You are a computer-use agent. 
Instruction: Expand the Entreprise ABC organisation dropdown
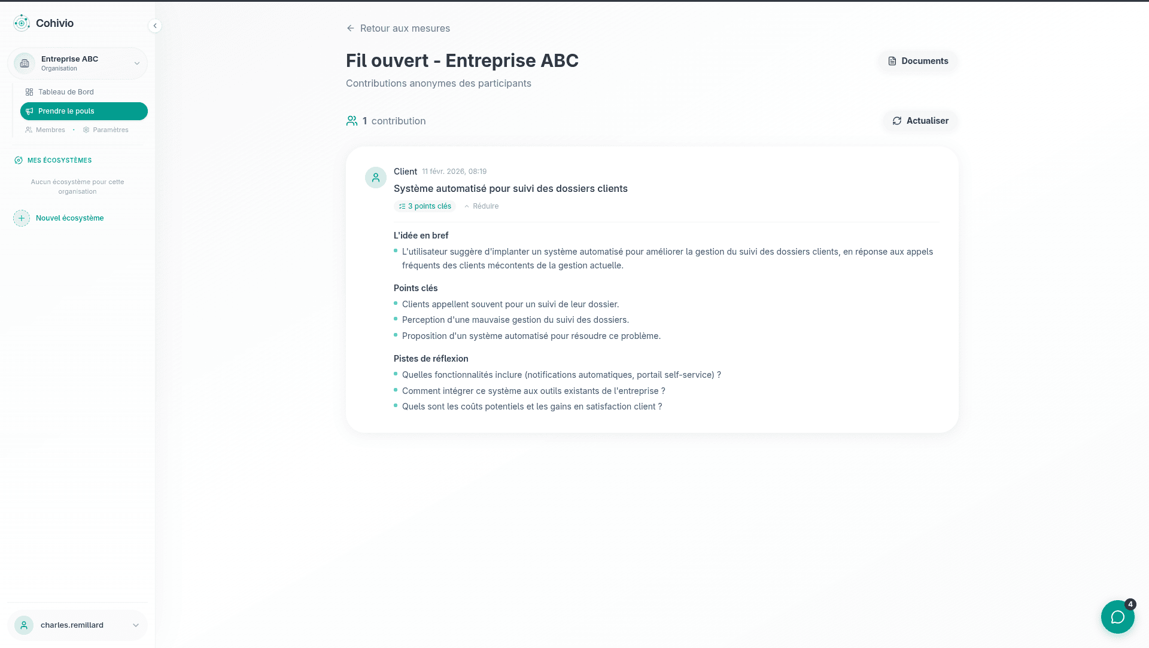click(x=137, y=63)
